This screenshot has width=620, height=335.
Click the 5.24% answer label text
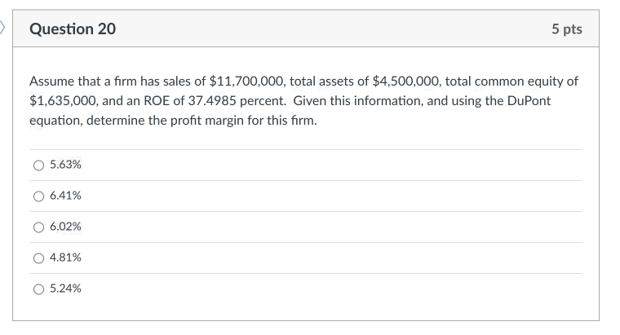(x=65, y=289)
